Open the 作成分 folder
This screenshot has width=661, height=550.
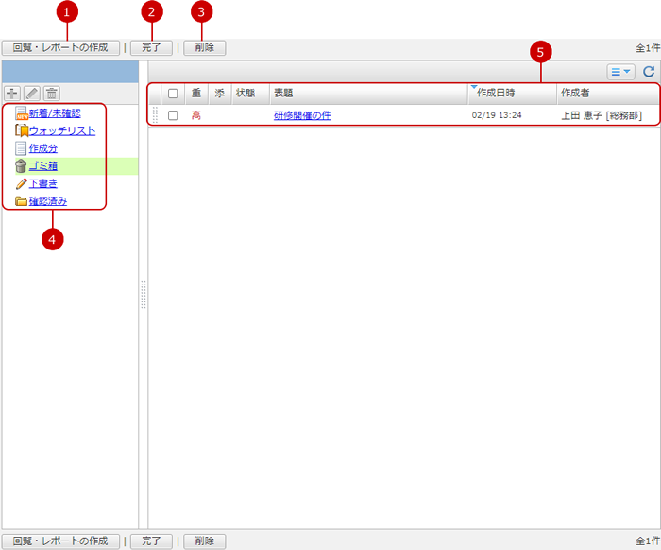[x=43, y=148]
